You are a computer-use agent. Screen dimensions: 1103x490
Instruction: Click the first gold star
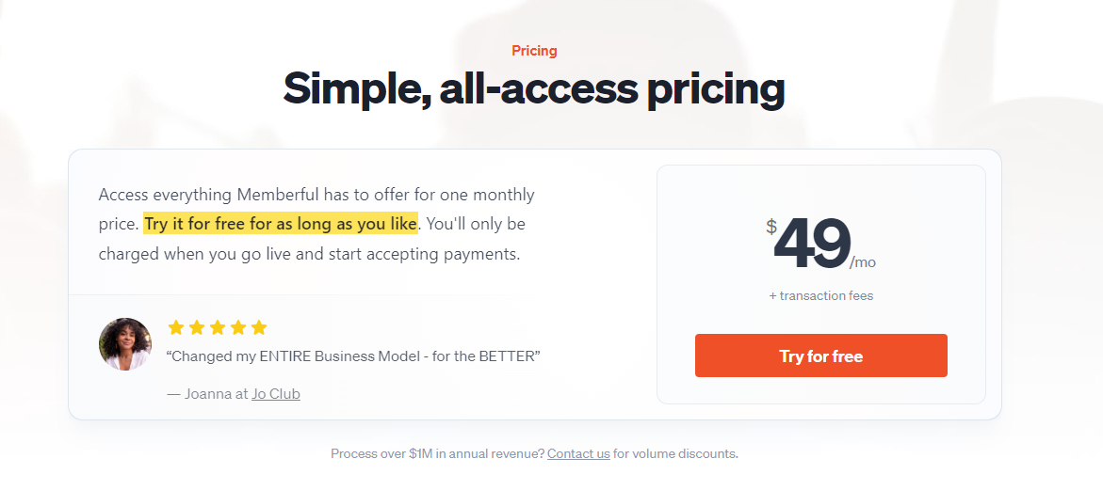coord(176,327)
